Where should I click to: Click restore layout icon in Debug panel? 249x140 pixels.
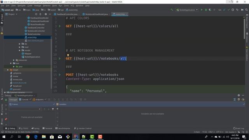(238, 100)
